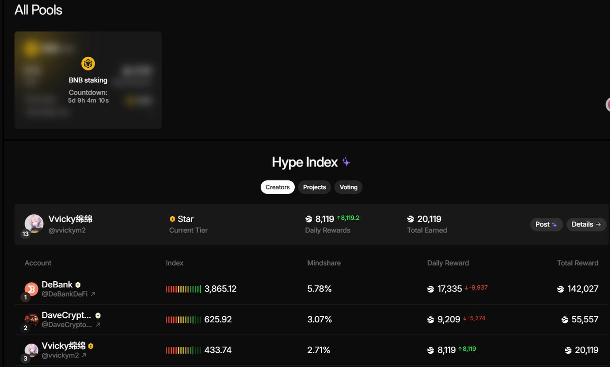Viewport: 610px width, 367px height.
Task: Click the Account column header
Action: click(38, 263)
